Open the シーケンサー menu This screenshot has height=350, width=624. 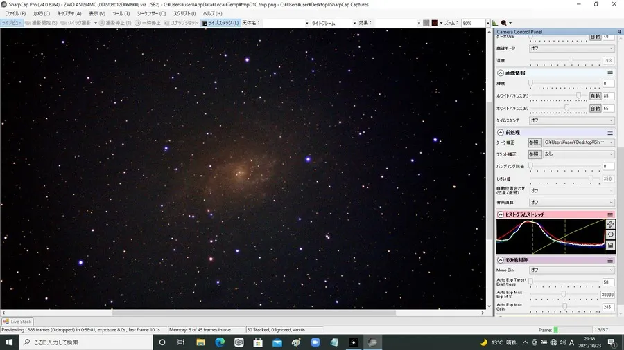pyautogui.click(x=151, y=13)
